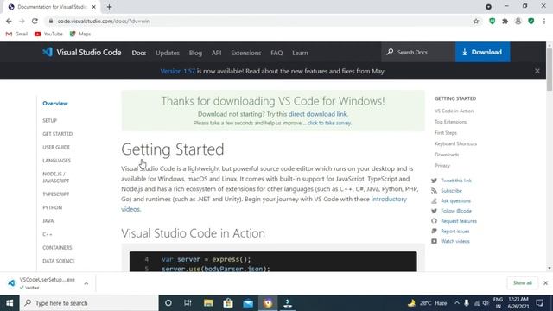Open Windows Start menu
553x311 pixels.
10,303
